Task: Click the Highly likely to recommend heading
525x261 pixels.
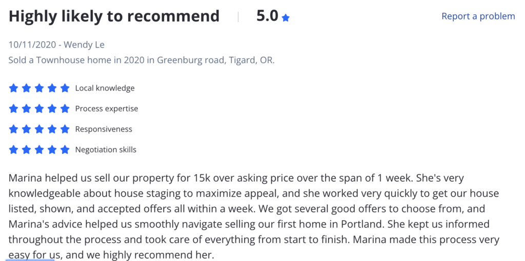Action: [x=114, y=16]
